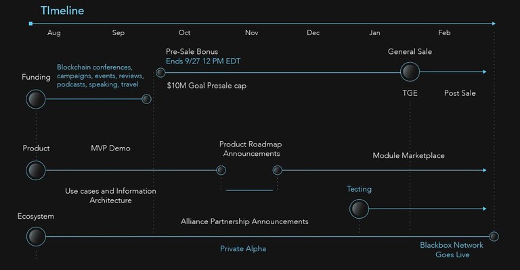Viewport: 520px width, 270px height.
Task: Click node starting Module Marketplace line
Action: tap(277, 170)
